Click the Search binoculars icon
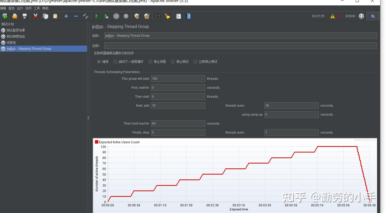 point(158,16)
